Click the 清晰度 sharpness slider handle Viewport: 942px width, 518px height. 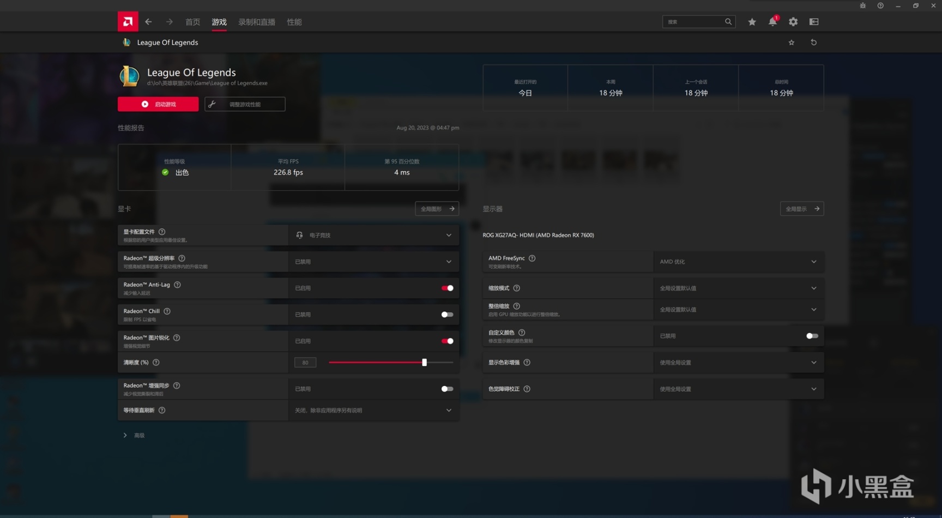coord(424,363)
